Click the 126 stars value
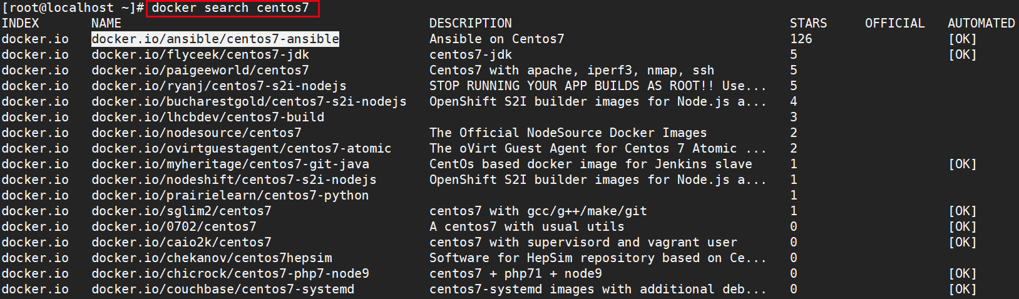Viewport: 1019px width, 299px height. [801, 39]
